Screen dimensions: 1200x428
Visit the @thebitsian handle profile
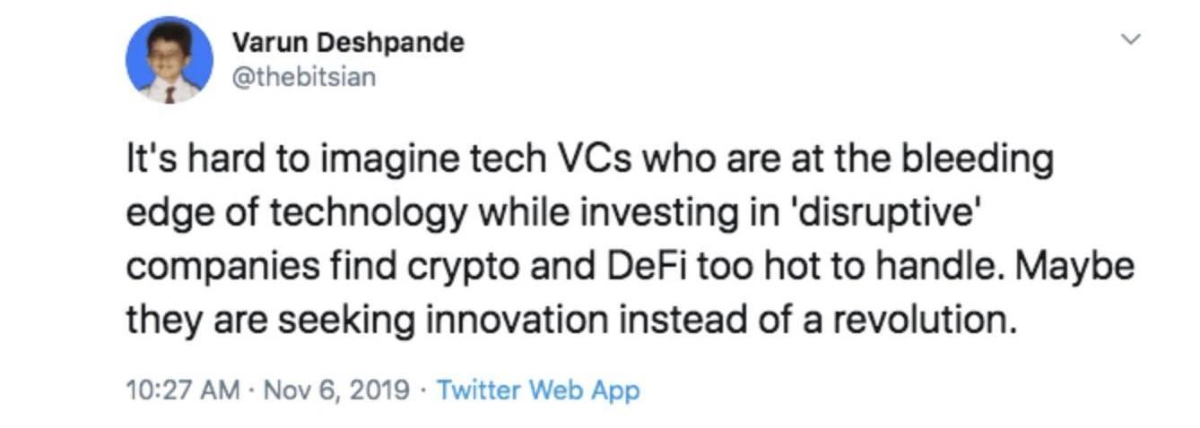[304, 77]
